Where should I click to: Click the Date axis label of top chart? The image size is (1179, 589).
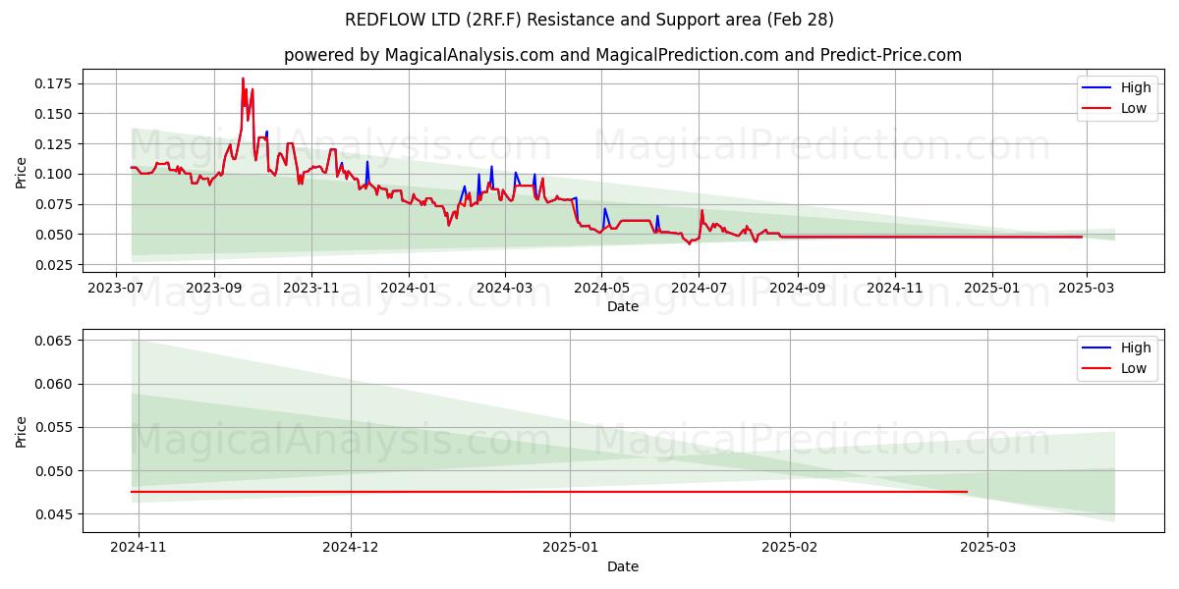(x=623, y=306)
